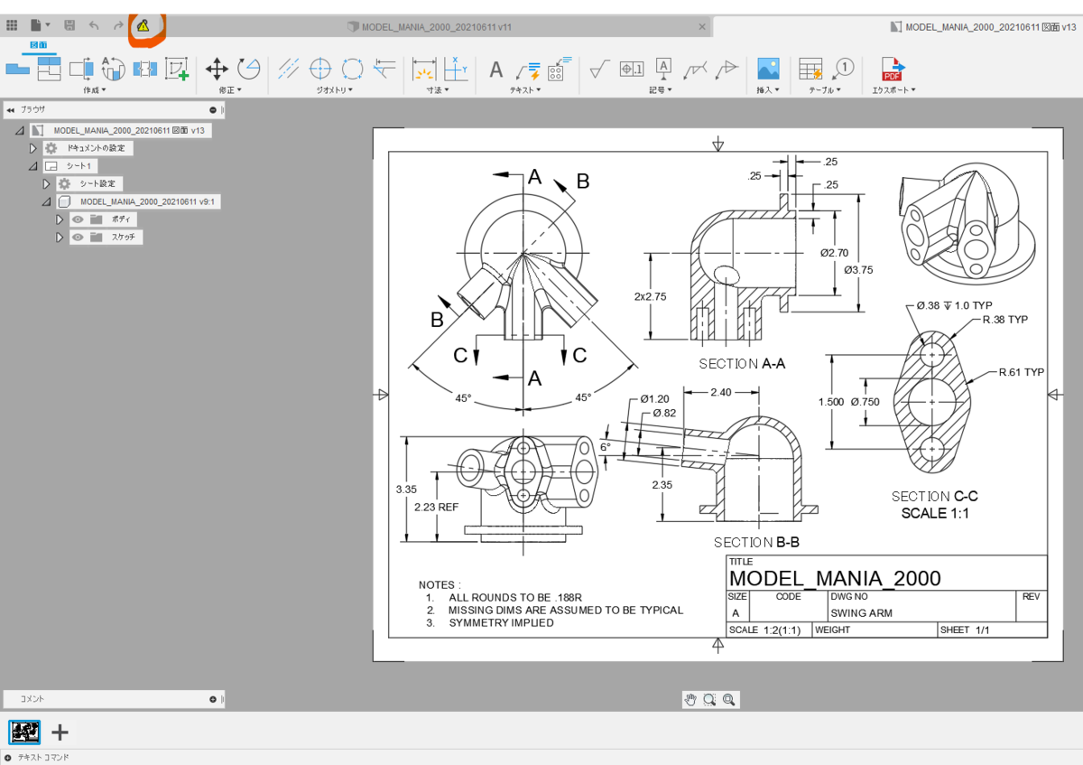Select the Projected View tool
This screenshot has width=1083, height=765.
coord(49,68)
